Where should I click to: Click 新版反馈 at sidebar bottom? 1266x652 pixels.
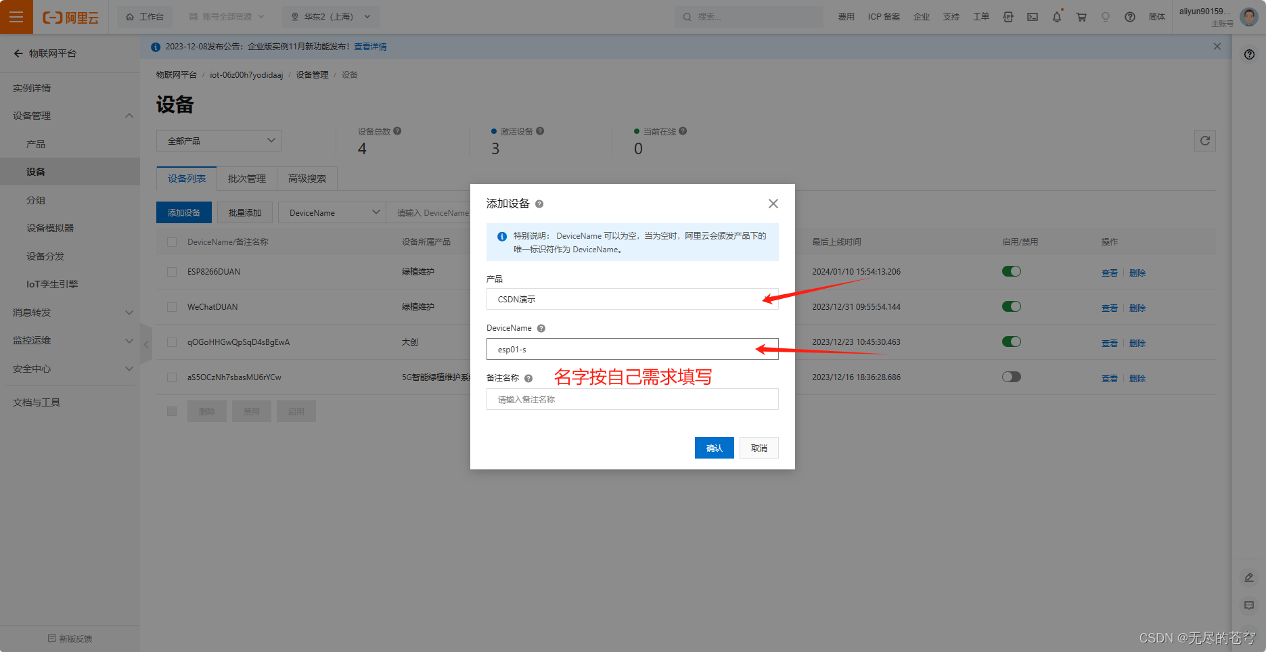[x=70, y=638]
